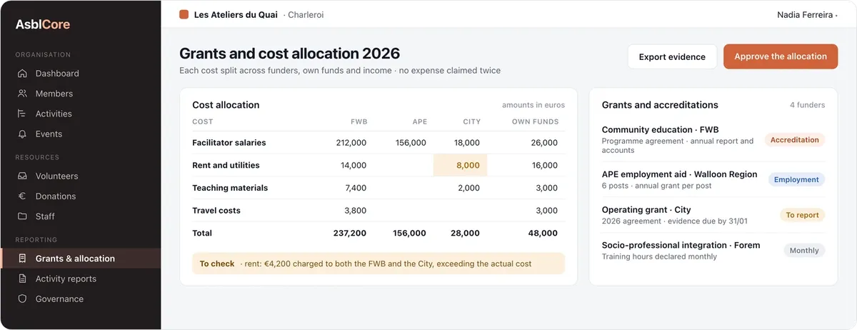The image size is (857, 330).
Task: Click the Activity reports document icon
Action: 22,279
